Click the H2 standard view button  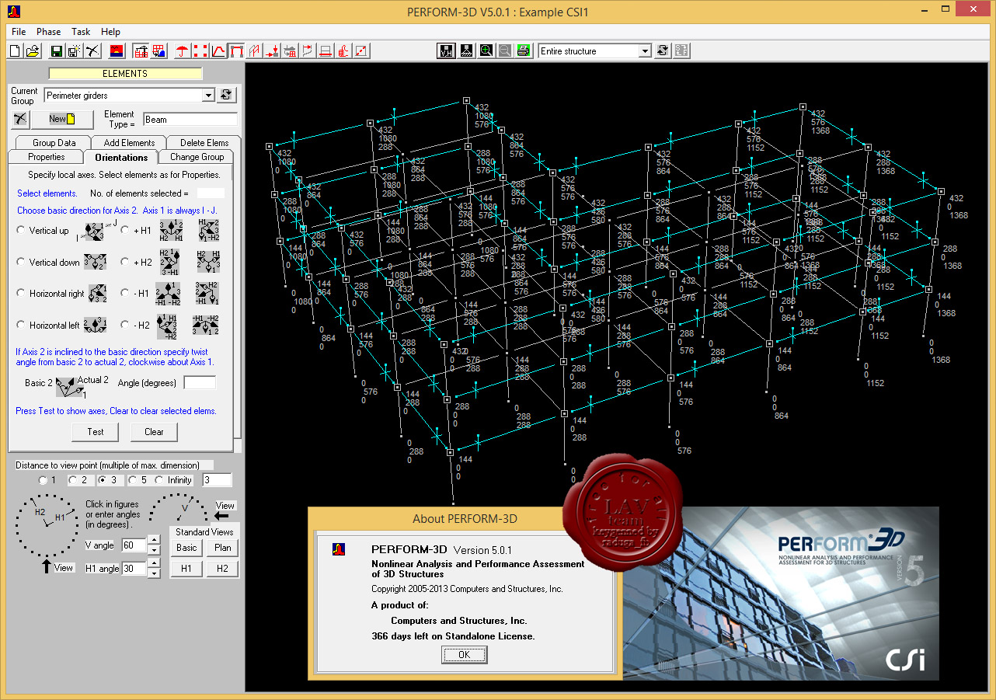[223, 569]
